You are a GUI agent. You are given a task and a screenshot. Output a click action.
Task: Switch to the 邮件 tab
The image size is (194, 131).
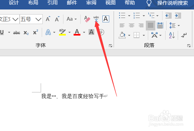[72, 3]
